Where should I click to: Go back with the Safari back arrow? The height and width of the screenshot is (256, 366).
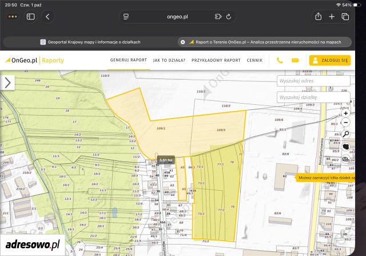click(x=47, y=17)
